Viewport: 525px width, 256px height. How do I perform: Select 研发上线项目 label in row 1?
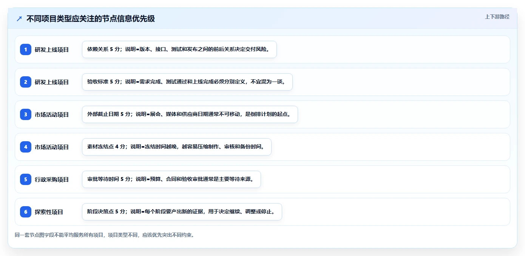tap(52, 49)
